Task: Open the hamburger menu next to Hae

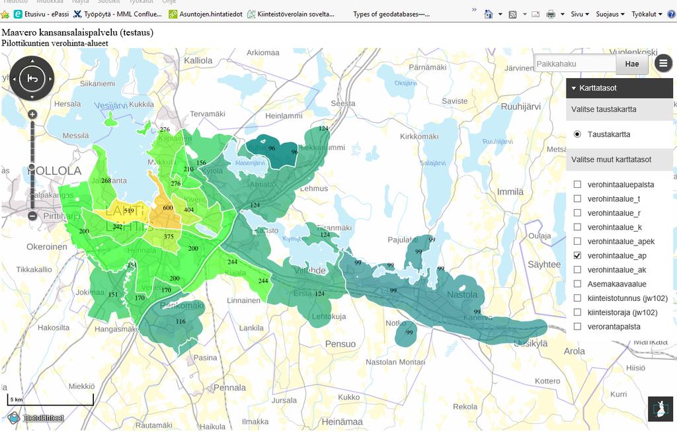Action: click(x=663, y=64)
